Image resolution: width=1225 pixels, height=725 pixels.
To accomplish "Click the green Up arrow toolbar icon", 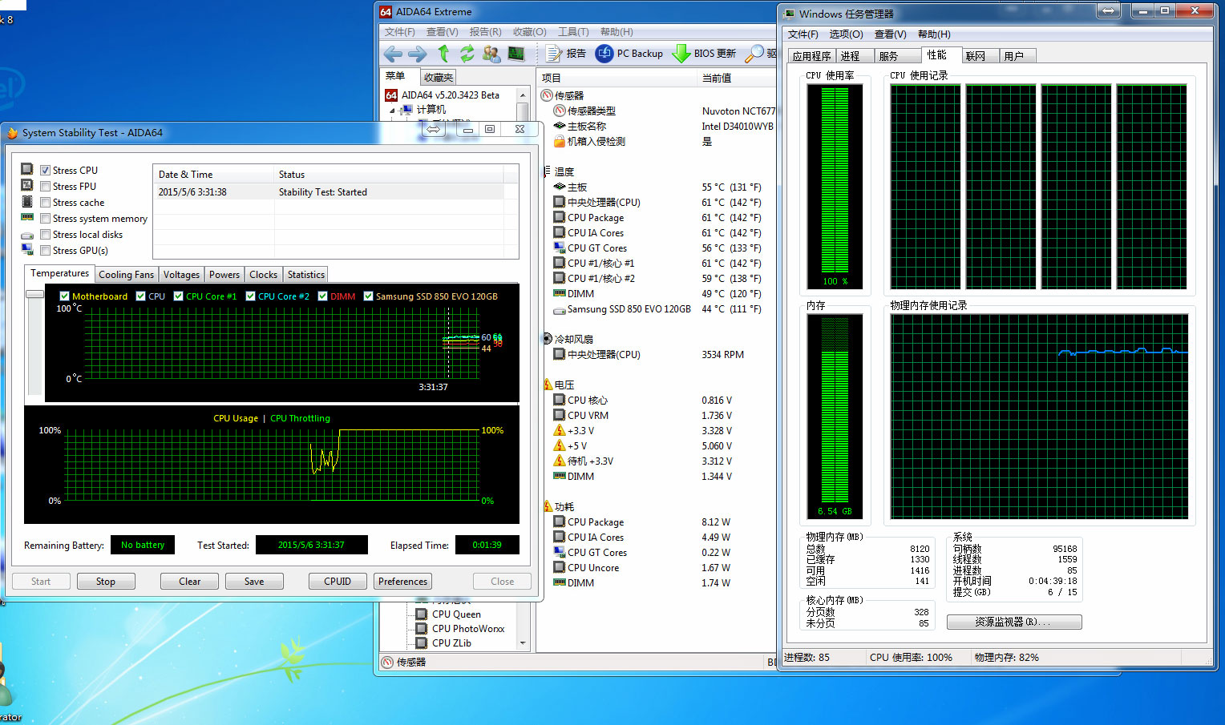I will pyautogui.click(x=443, y=54).
